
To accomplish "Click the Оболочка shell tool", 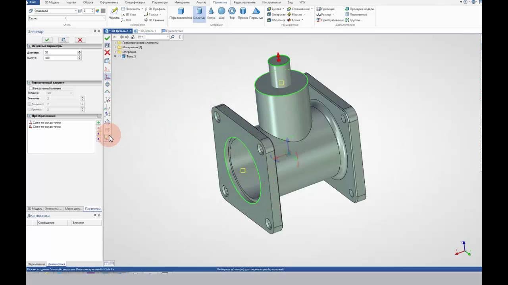I will pyautogui.click(x=275, y=20).
